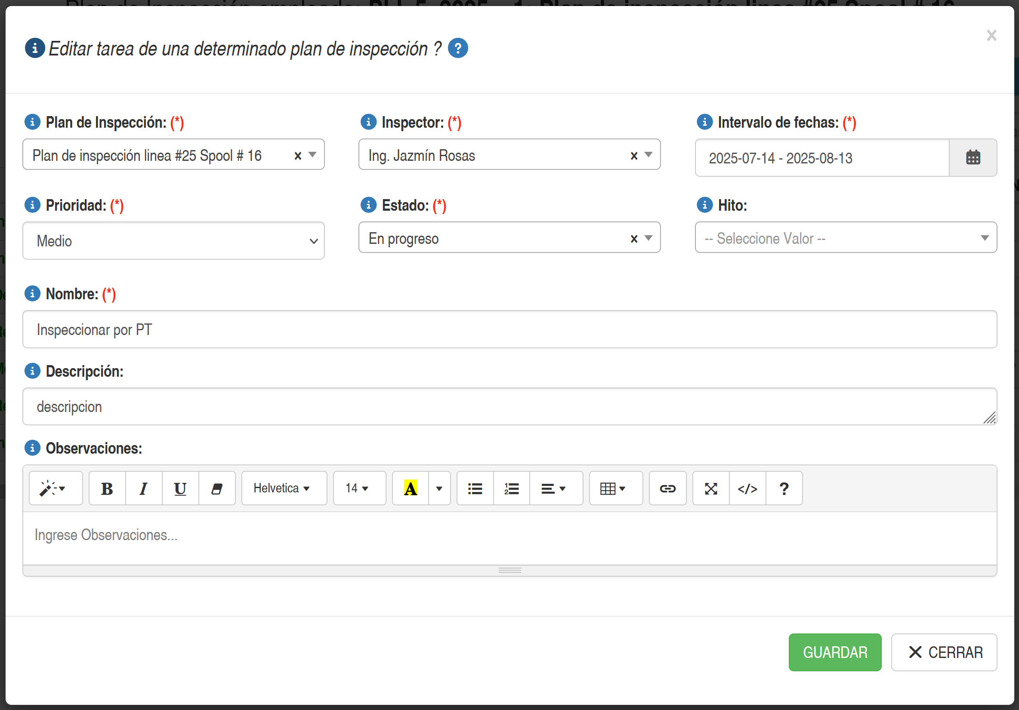The image size is (1019, 710).
Task: Click the underline toolbar button
Action: point(180,488)
